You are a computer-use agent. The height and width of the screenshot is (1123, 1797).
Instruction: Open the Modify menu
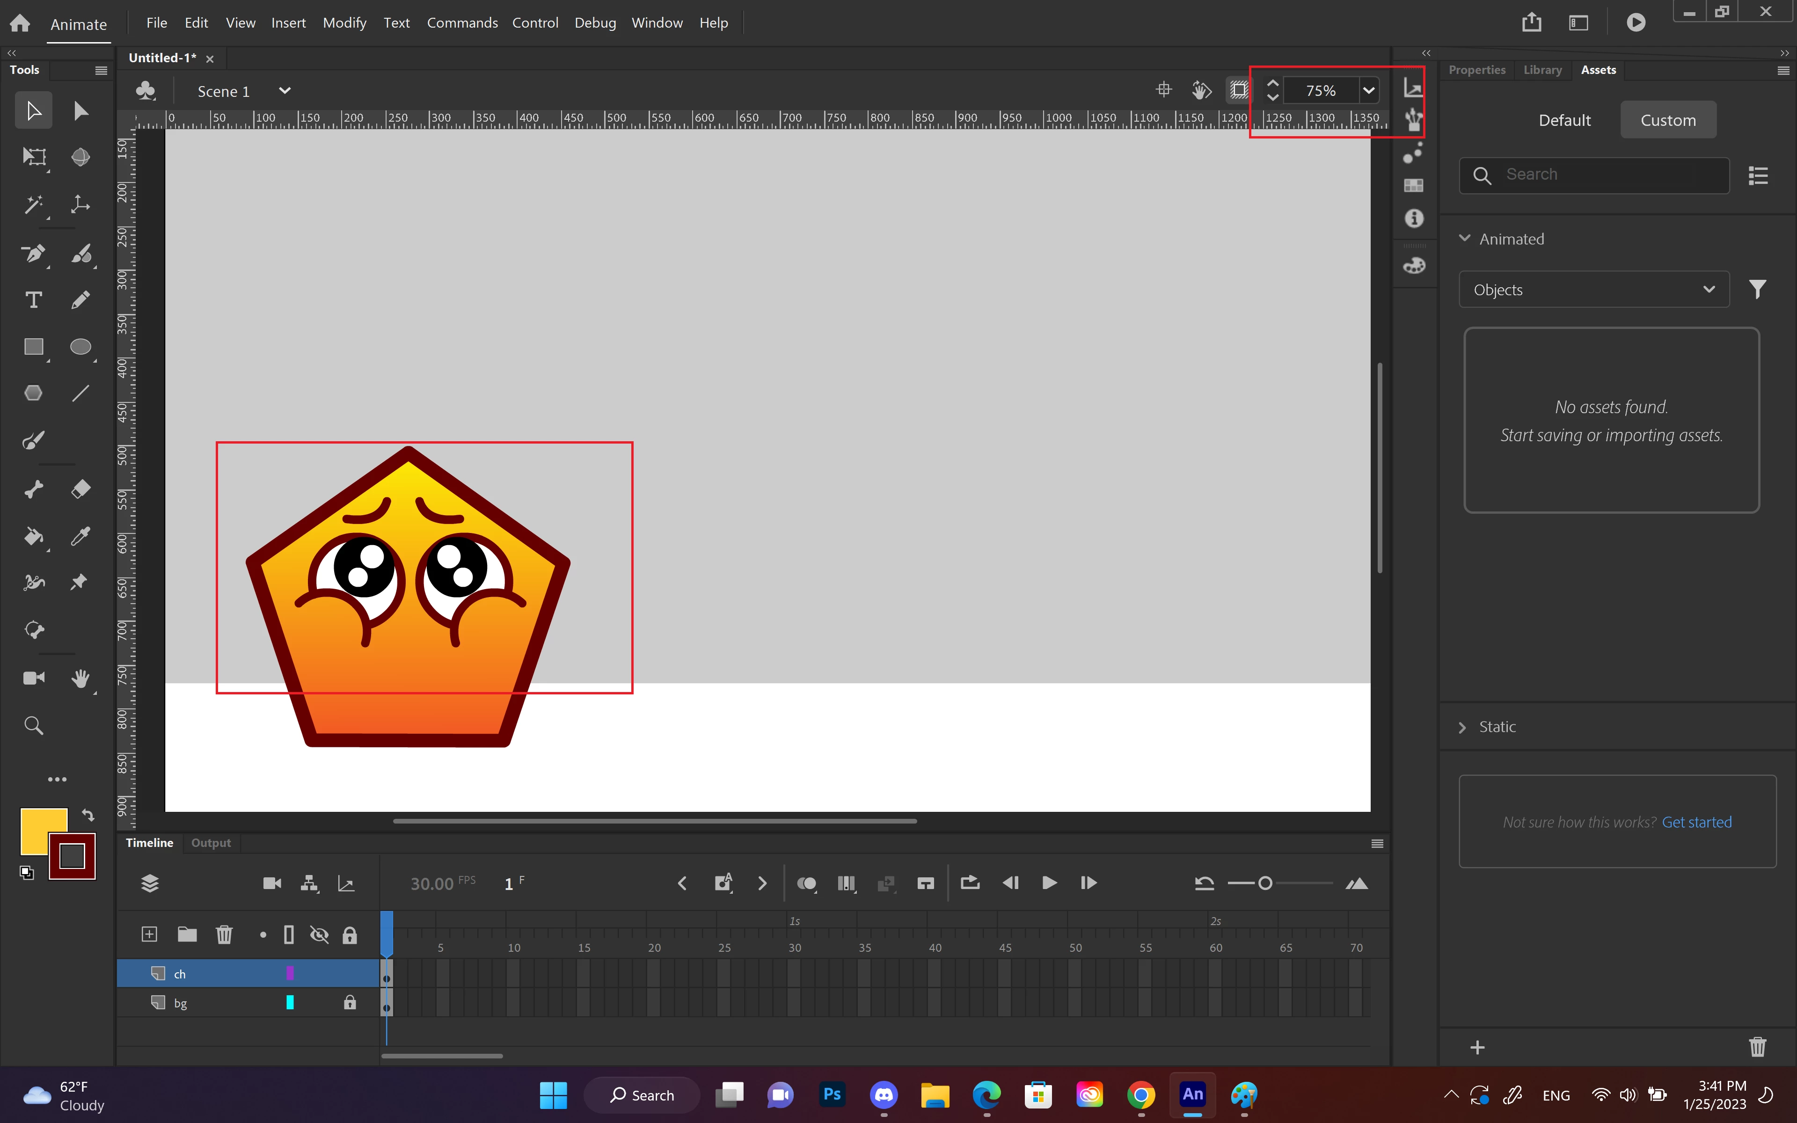tap(344, 23)
